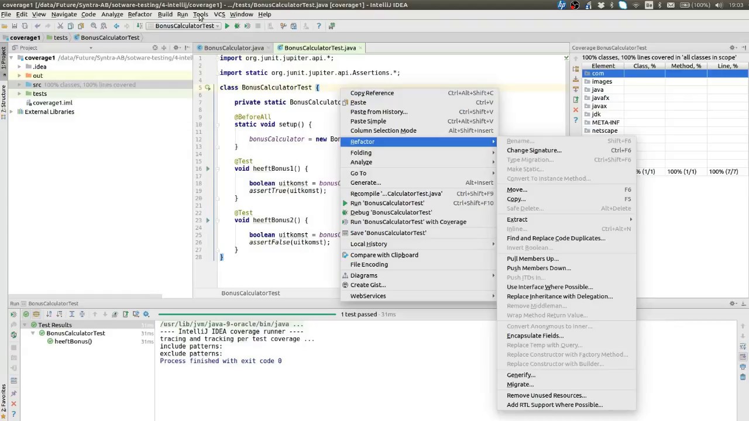Open the Help question mark in main toolbar
Screen dimensions: 749x421
click(318, 26)
